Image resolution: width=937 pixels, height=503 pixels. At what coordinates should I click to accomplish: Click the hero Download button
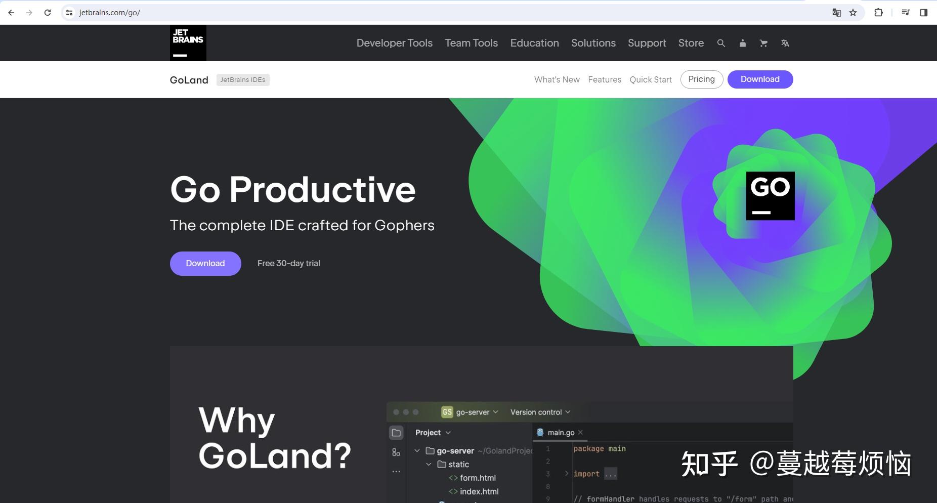(x=205, y=263)
